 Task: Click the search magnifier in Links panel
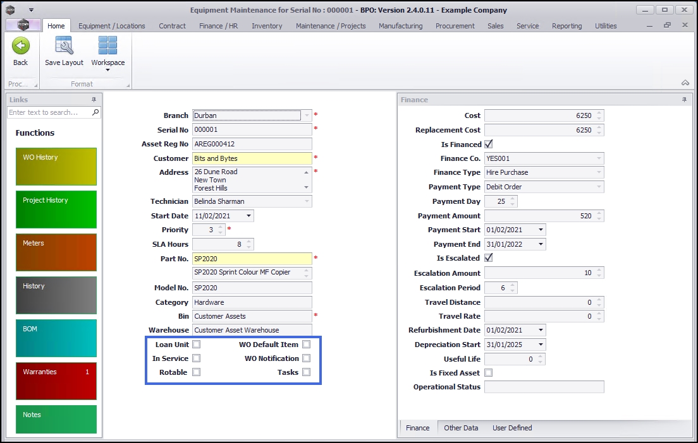(x=95, y=112)
